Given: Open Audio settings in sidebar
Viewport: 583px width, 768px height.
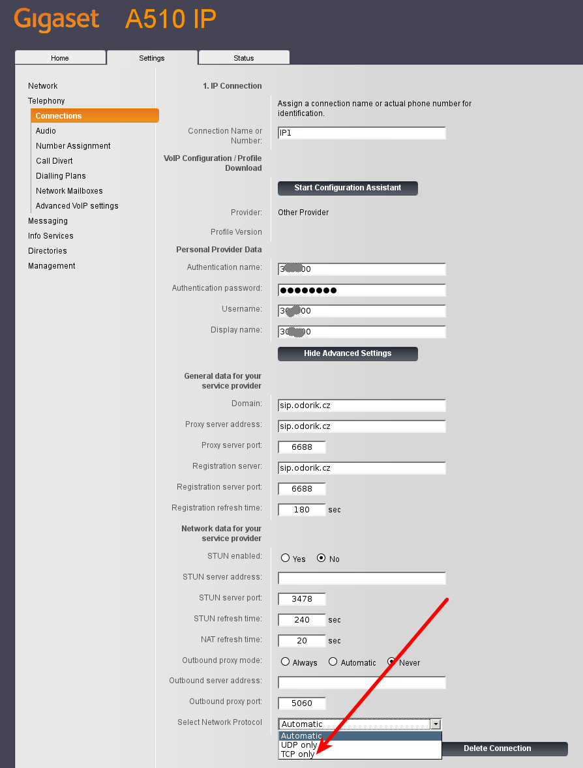Looking at the screenshot, I should tap(46, 131).
